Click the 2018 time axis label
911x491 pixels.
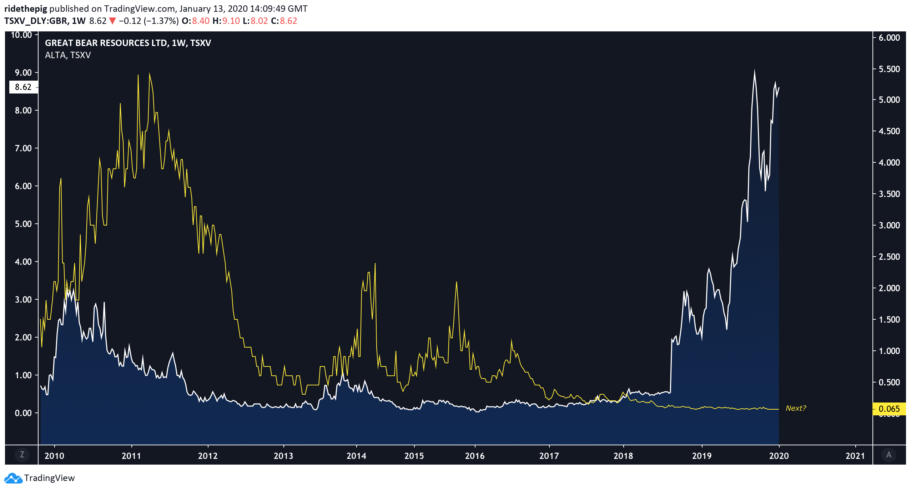(623, 456)
